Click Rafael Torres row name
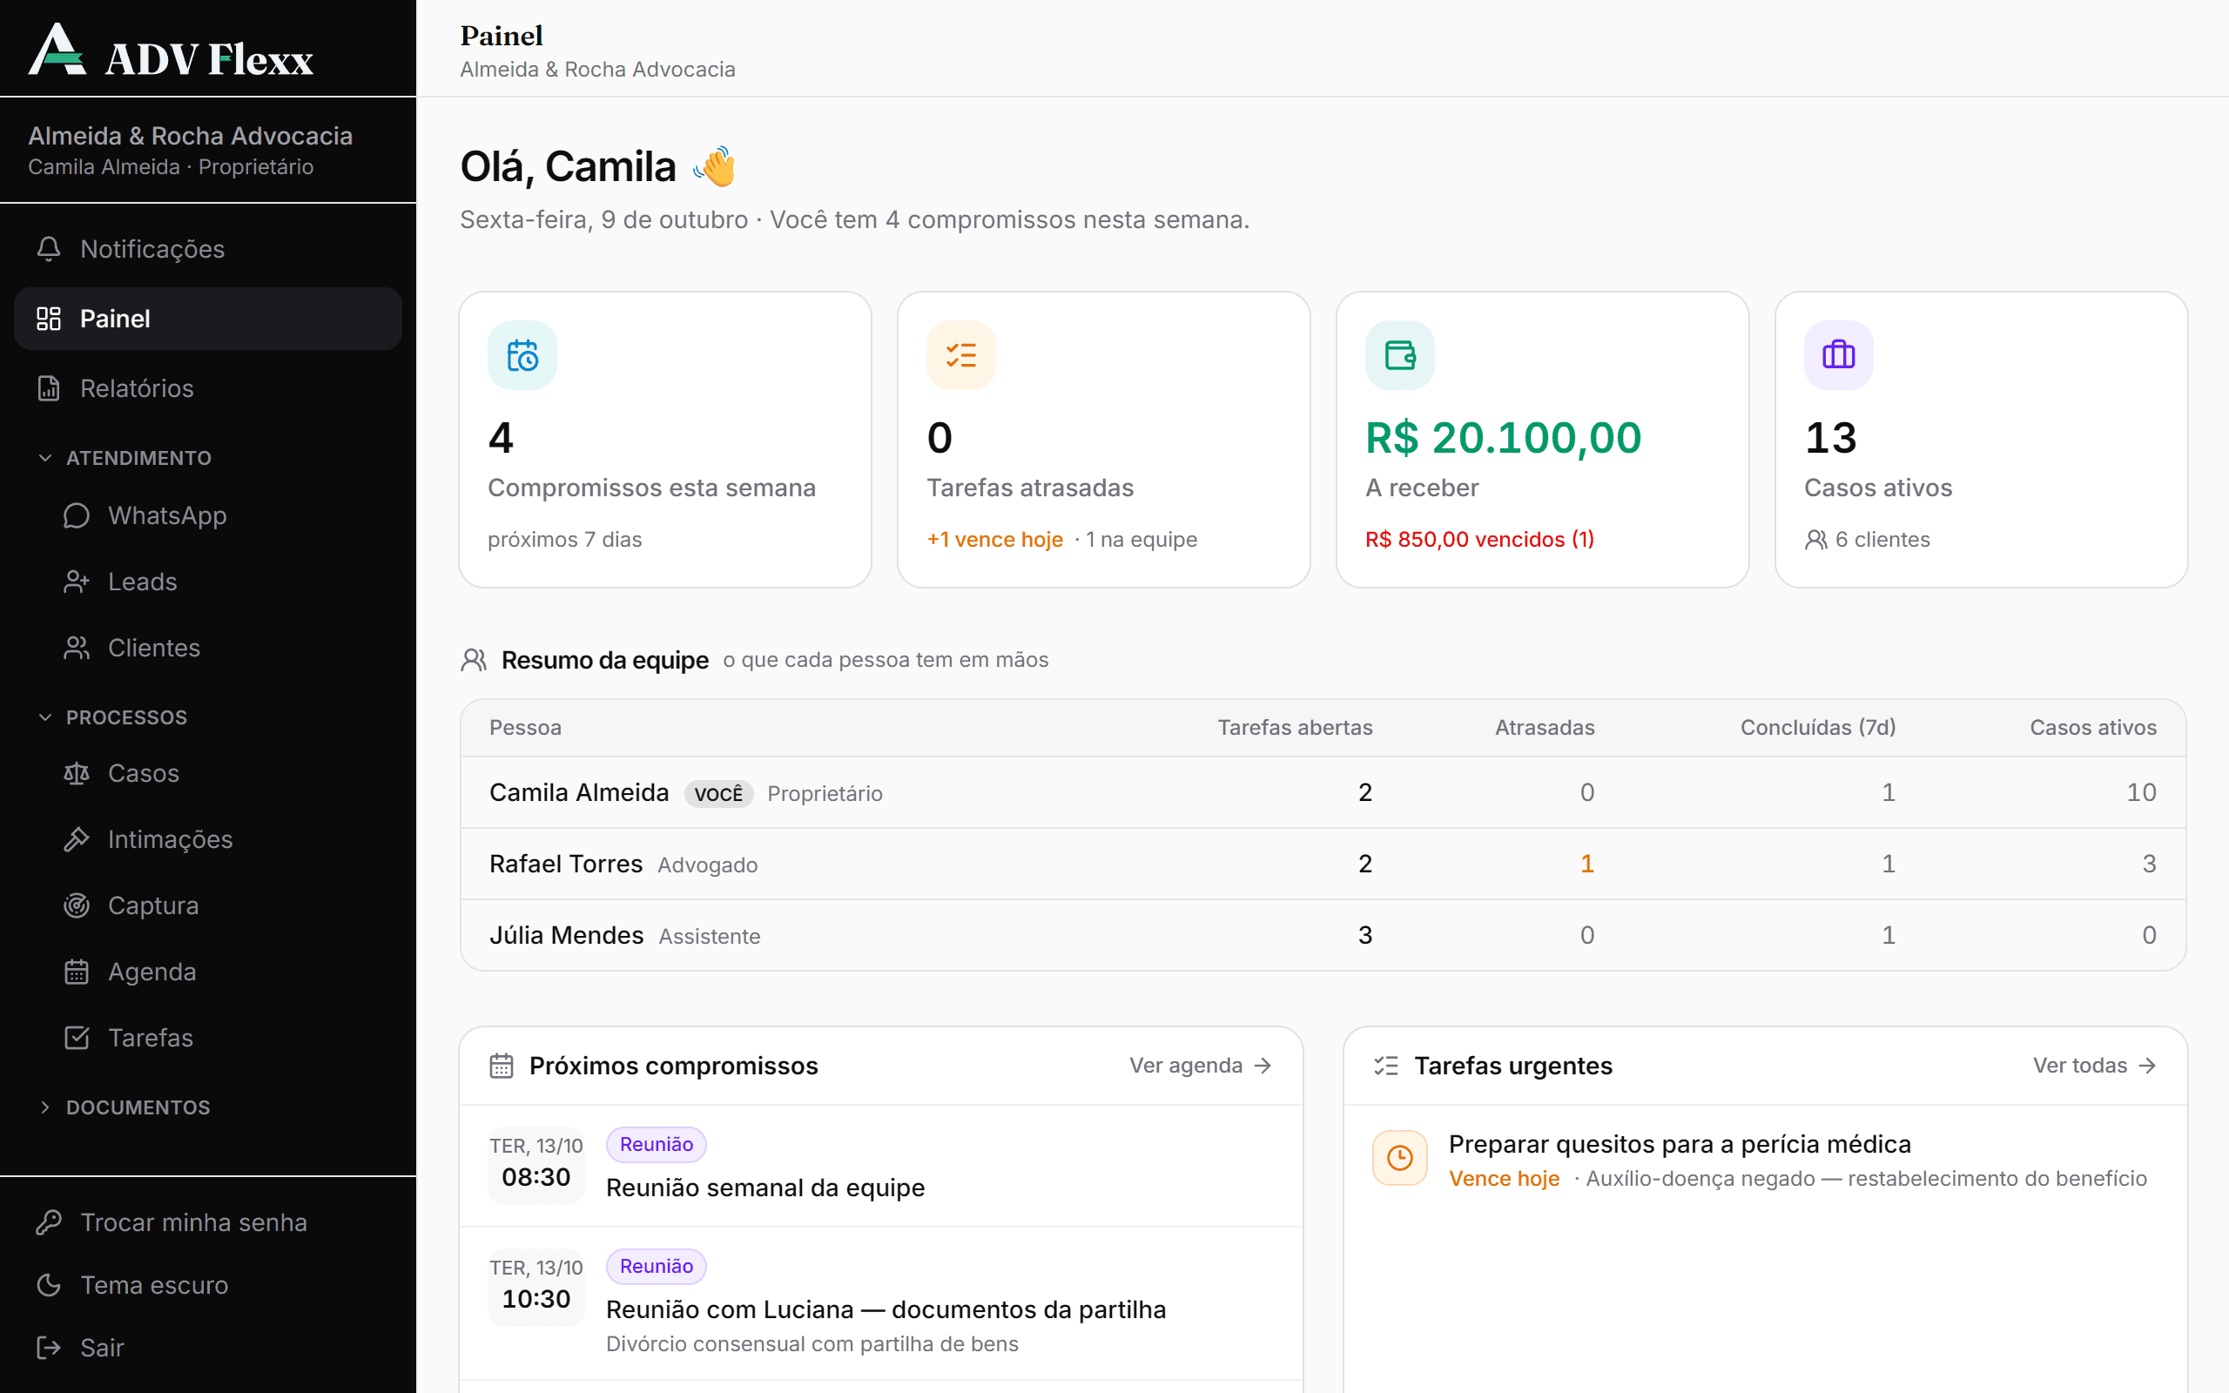Viewport: 2229px width, 1393px height. click(566, 865)
